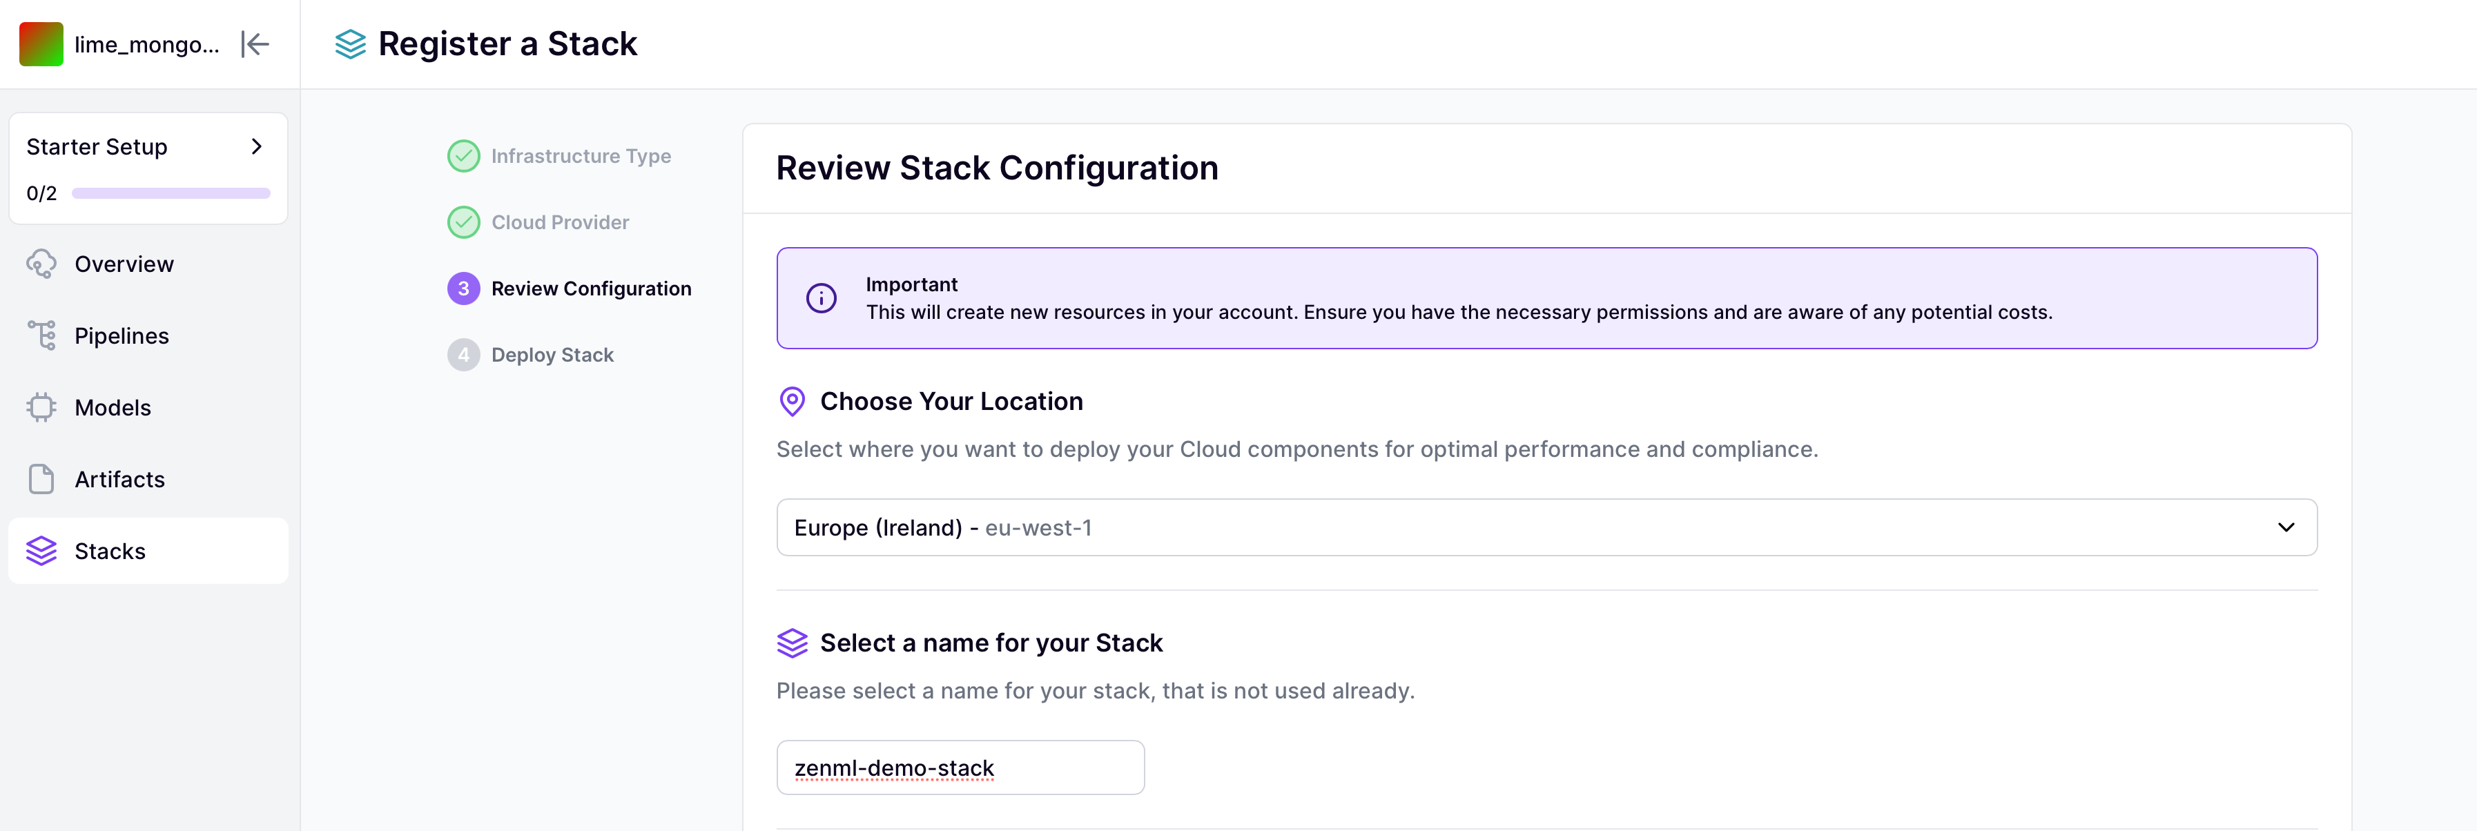Click the completed Cloud Provider step check
Image resolution: width=2477 pixels, height=831 pixels.
(463, 222)
